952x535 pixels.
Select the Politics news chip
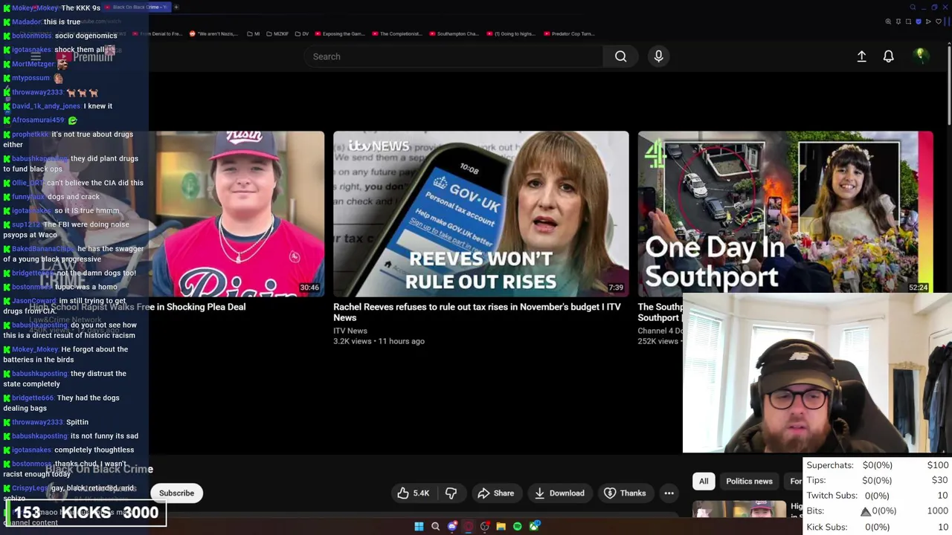tap(749, 481)
